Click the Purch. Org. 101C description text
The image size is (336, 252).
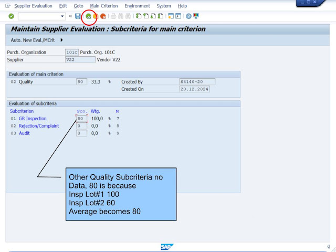point(98,52)
